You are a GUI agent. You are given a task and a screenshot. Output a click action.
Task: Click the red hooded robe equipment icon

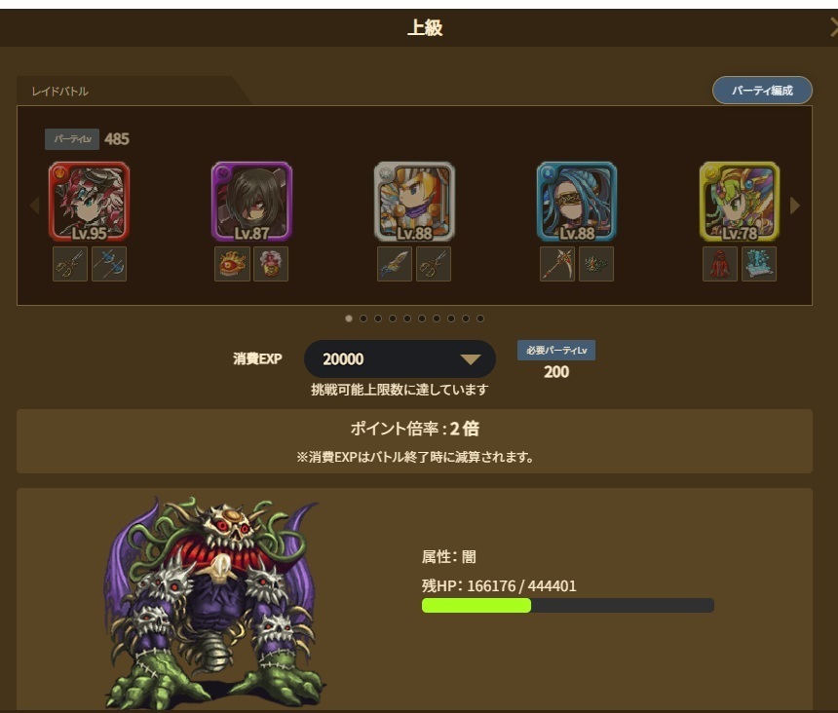[720, 264]
